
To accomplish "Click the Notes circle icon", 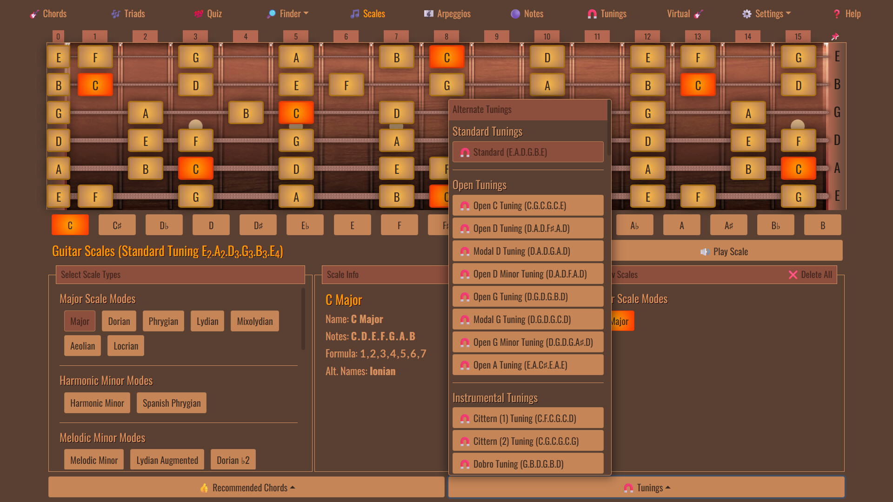I will [x=514, y=14].
